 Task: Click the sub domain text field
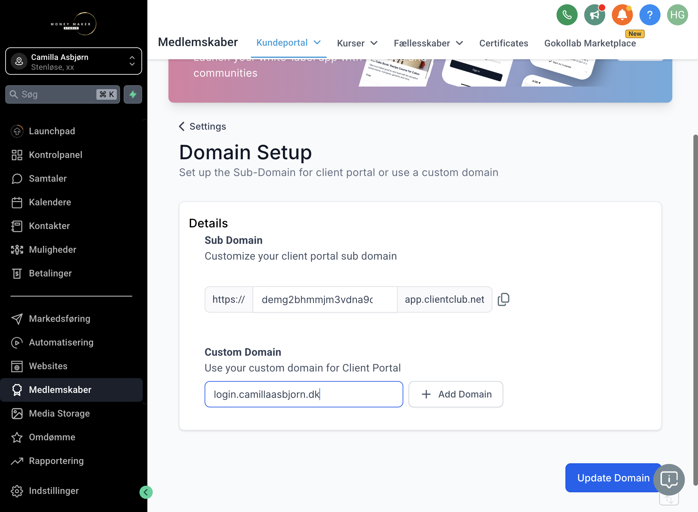click(x=325, y=299)
